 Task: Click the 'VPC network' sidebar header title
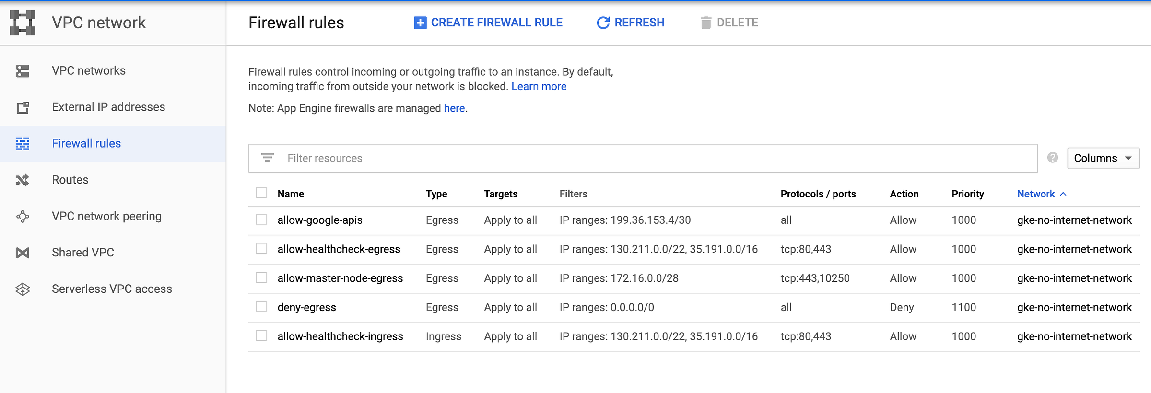pyautogui.click(x=99, y=23)
